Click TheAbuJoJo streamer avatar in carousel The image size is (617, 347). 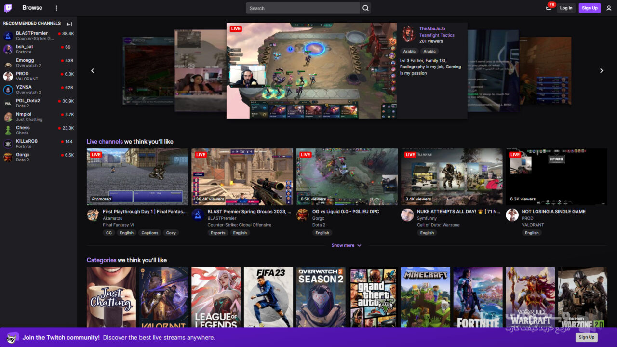point(409,34)
